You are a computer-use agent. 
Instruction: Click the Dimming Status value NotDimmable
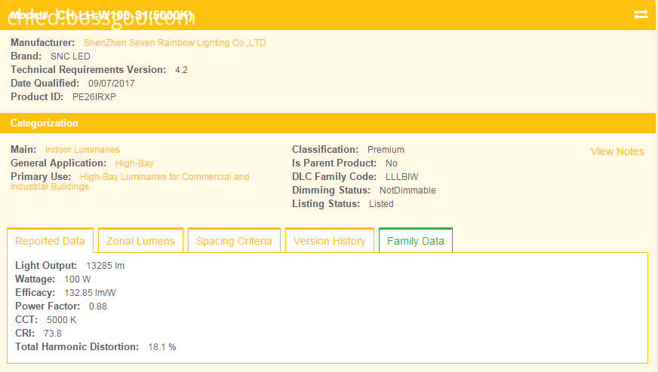click(407, 191)
